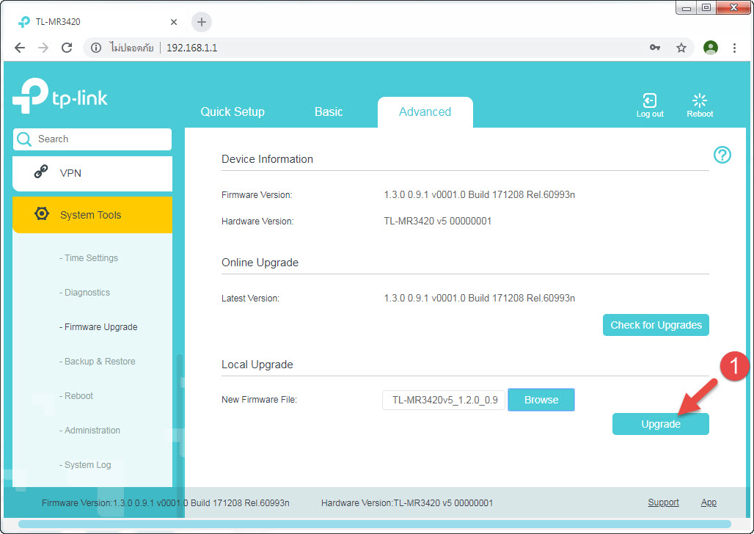Bookmark this page with star icon
Viewport: 754px width, 534px height.
click(681, 48)
